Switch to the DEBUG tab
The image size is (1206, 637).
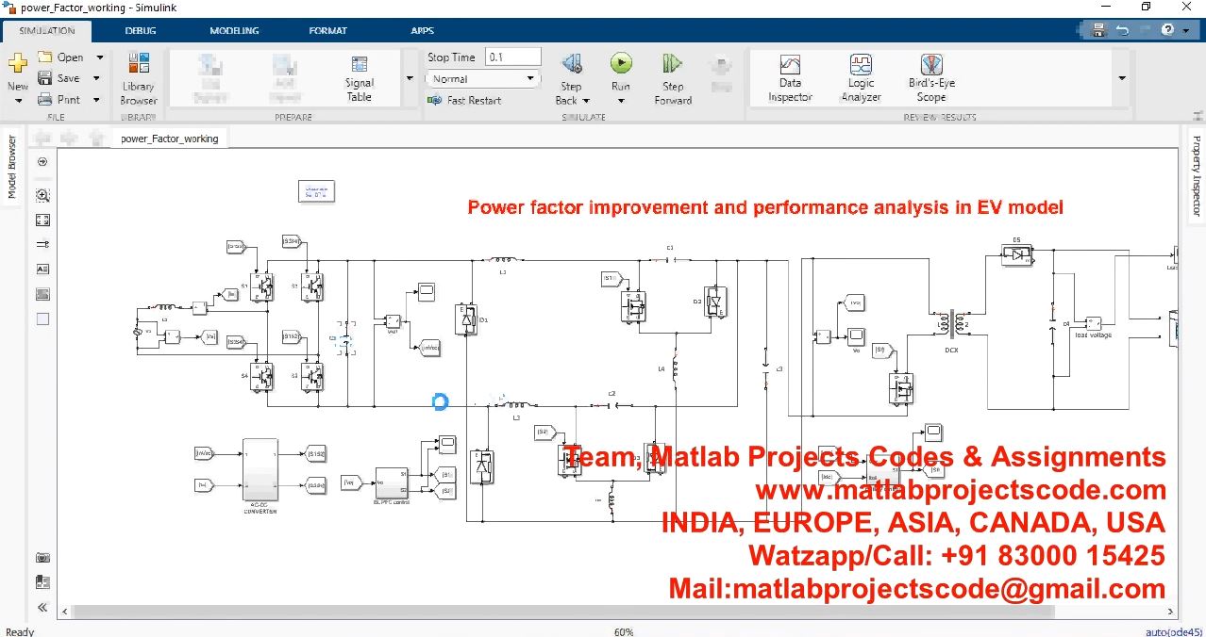pyautogui.click(x=141, y=30)
